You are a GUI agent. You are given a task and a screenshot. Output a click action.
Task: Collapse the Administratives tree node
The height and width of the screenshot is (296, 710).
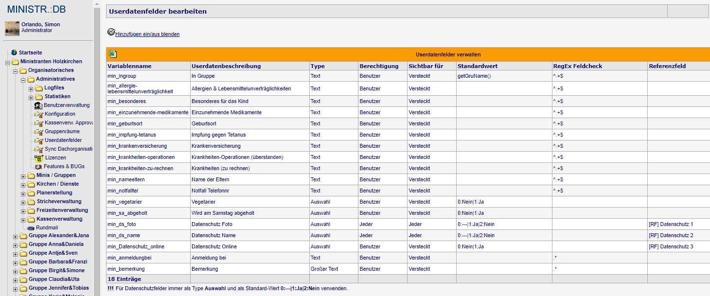[x=23, y=80]
